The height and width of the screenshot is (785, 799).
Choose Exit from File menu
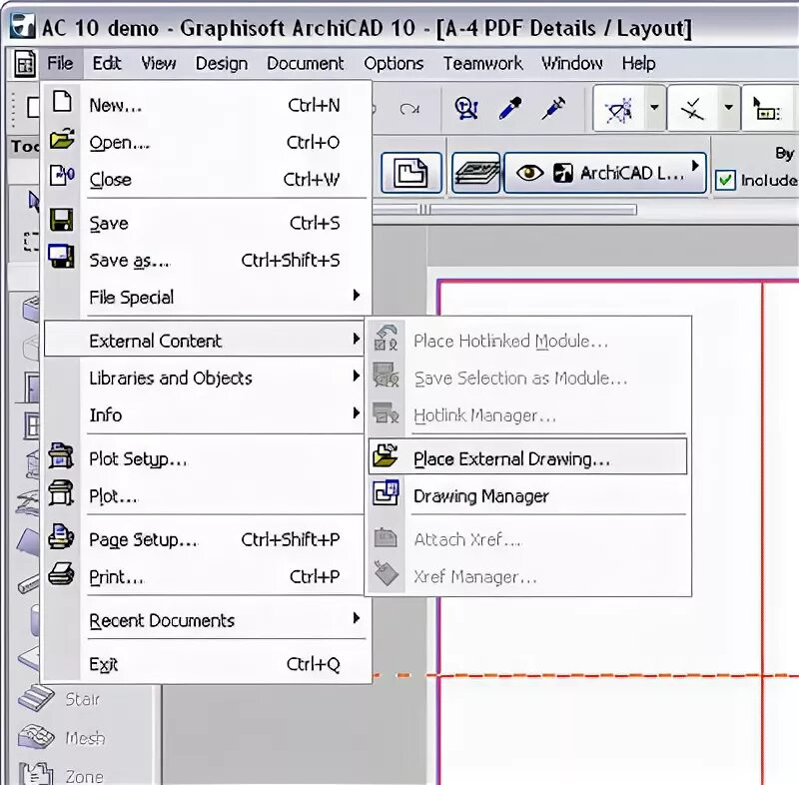pos(208,664)
